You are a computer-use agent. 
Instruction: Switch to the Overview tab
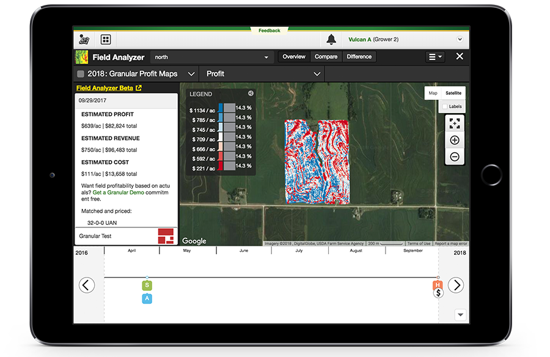tap(294, 56)
